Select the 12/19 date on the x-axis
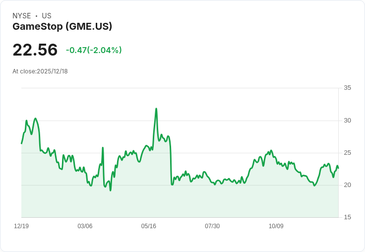This screenshot has width=365, height=252. [x=21, y=226]
